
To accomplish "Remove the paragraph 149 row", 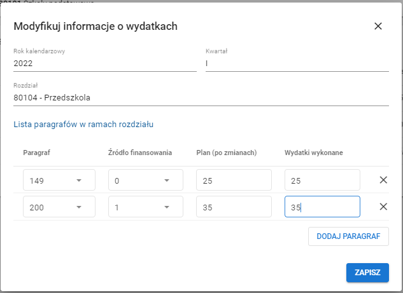I will coord(383,180).
